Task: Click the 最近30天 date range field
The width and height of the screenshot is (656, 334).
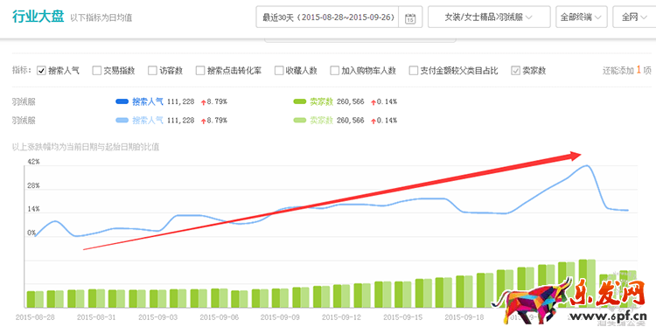Action: coord(327,17)
